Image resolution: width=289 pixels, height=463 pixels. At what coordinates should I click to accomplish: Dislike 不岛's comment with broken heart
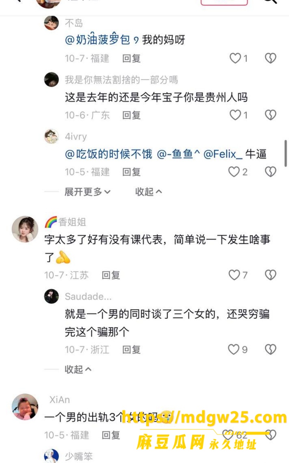coord(271,58)
